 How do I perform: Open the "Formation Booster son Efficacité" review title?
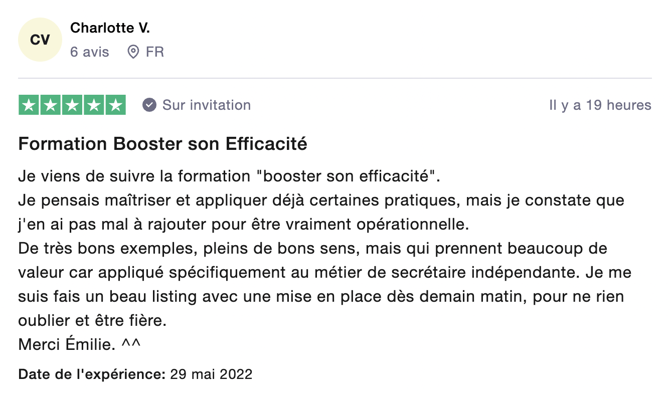(162, 144)
